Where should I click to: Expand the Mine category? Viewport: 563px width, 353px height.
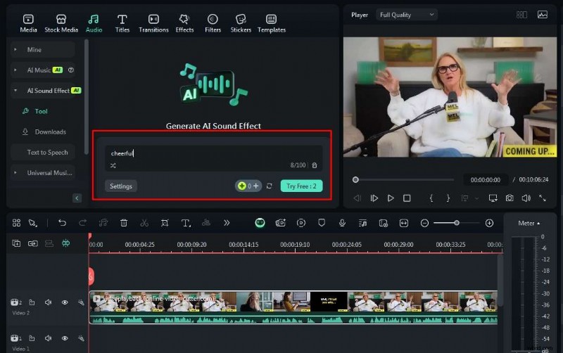15,49
